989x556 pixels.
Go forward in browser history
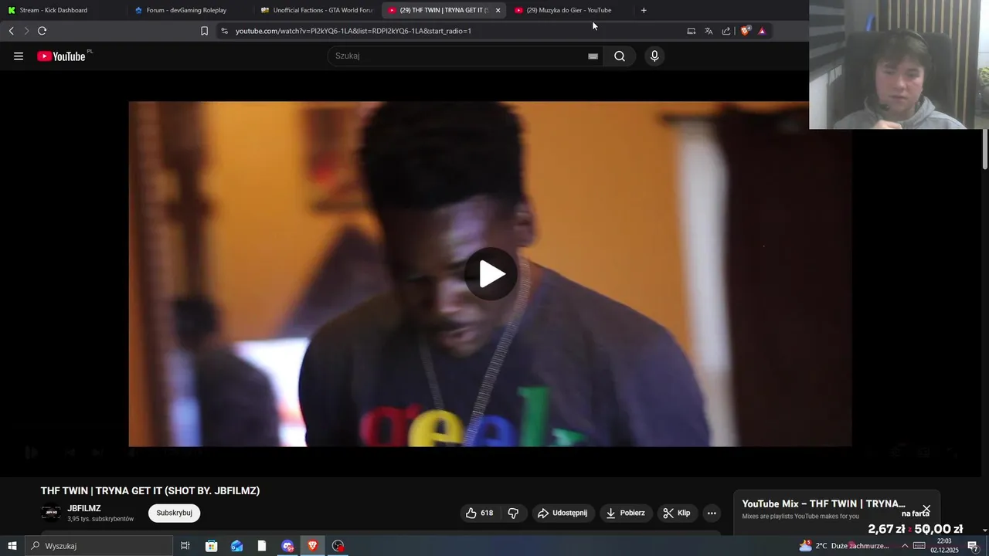click(x=26, y=31)
